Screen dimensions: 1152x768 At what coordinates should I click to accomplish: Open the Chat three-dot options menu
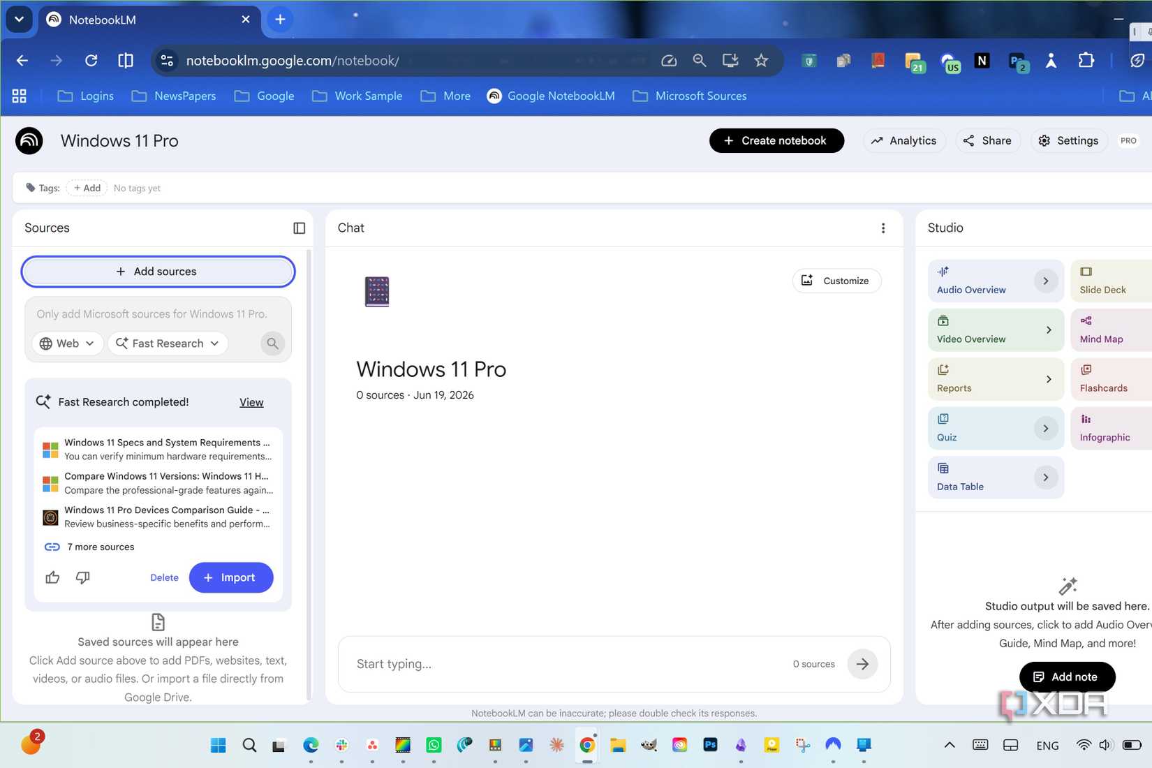click(x=883, y=228)
